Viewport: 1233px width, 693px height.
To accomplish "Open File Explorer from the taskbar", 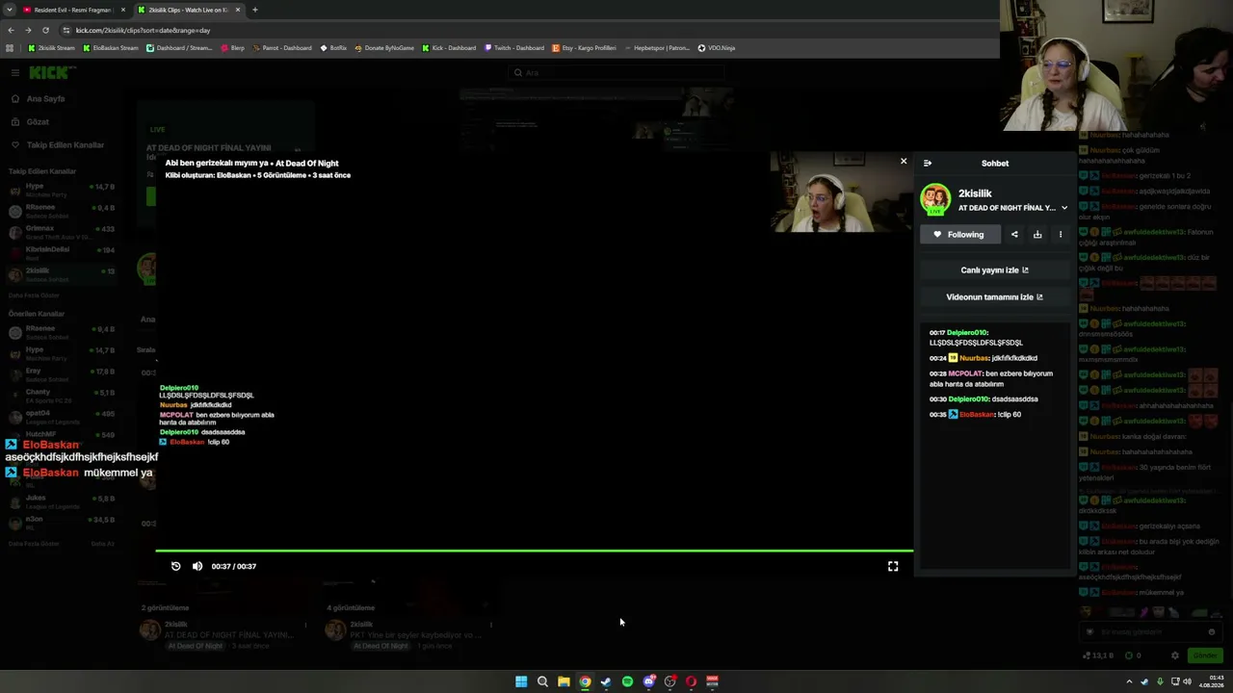I will 564,681.
